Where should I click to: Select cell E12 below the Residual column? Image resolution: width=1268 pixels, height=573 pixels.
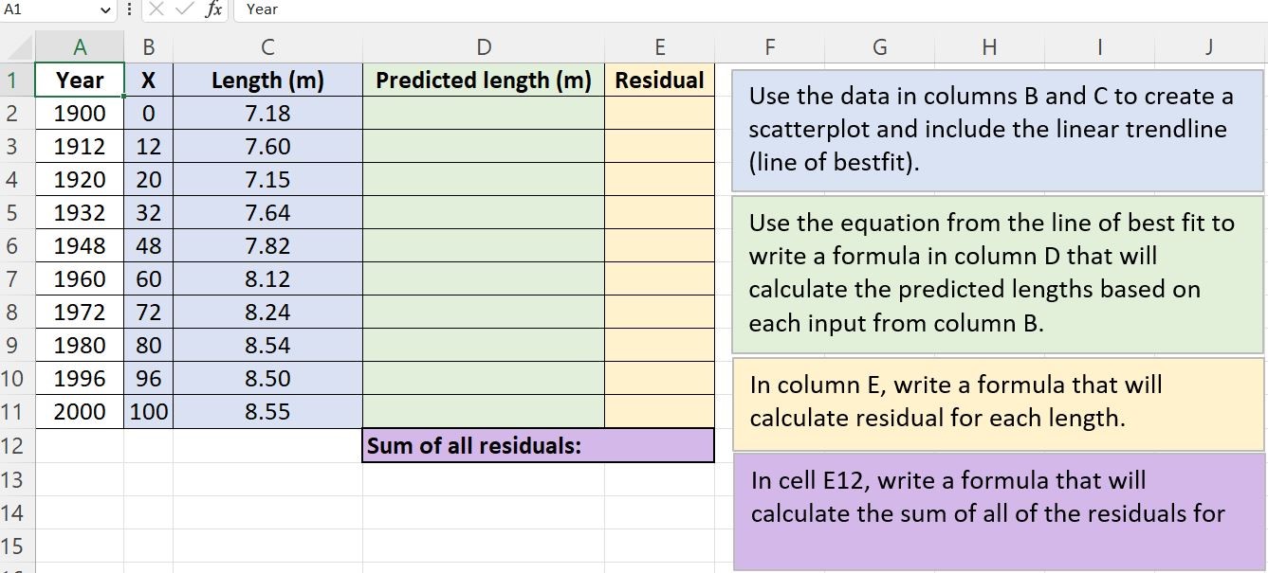click(x=660, y=445)
